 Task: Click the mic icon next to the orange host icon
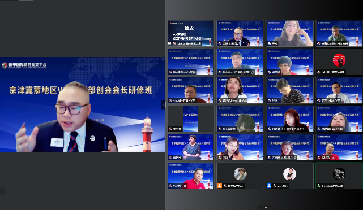click(225, 186)
